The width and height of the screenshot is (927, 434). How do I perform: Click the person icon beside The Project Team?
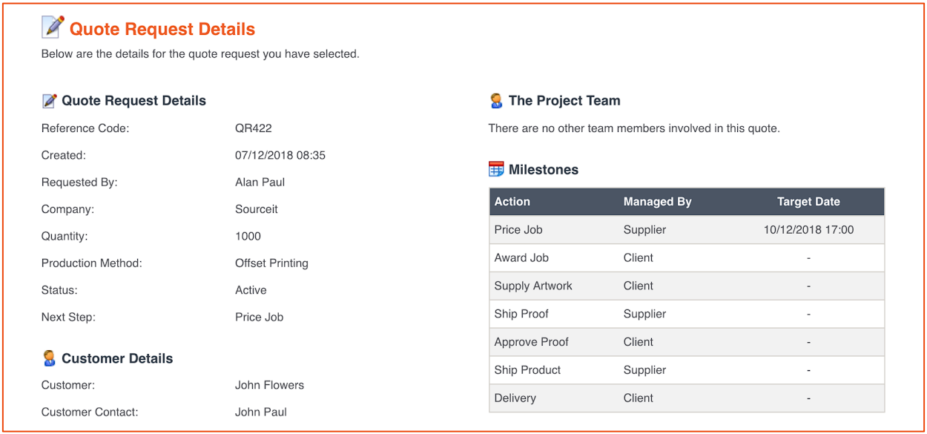pyautogui.click(x=496, y=101)
